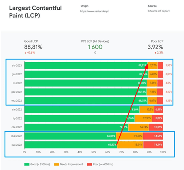Click the red up arrow under Poor LCP
Viewport: 184px width, 170px height.
click(155, 53)
